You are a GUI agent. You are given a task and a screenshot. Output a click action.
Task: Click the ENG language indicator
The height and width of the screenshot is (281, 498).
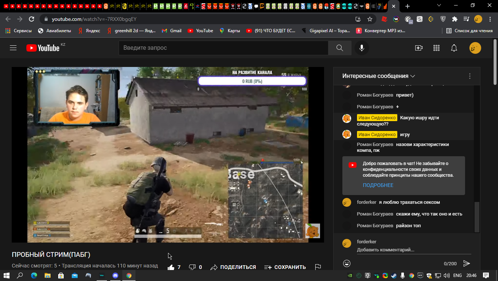pos(457,276)
